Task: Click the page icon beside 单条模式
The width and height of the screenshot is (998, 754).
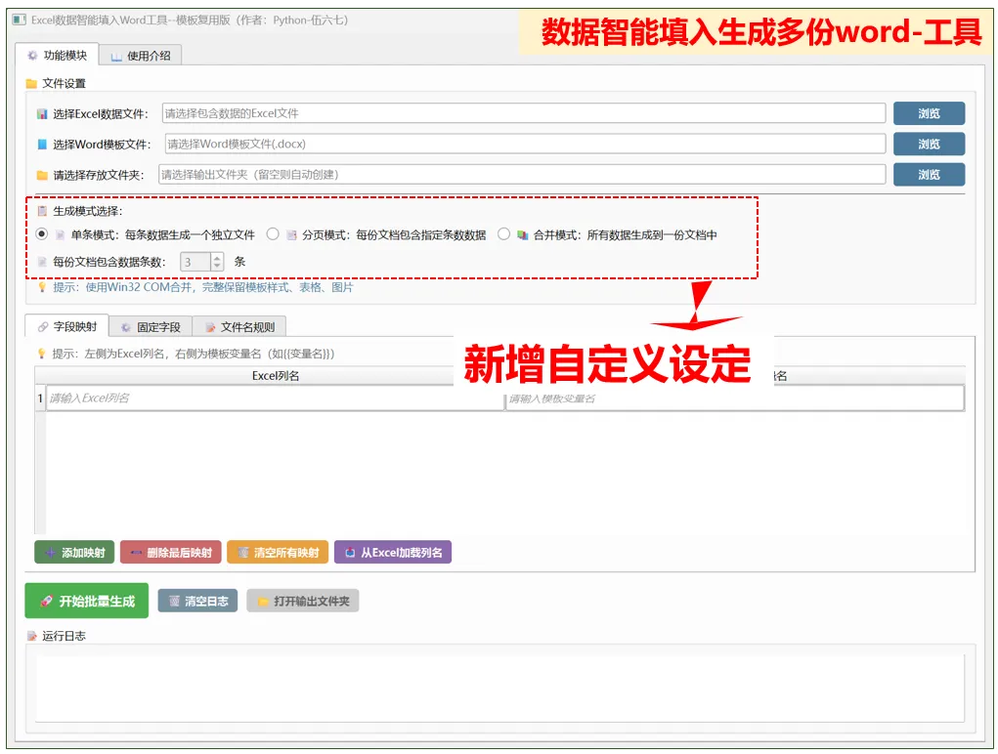Action: click(60, 235)
